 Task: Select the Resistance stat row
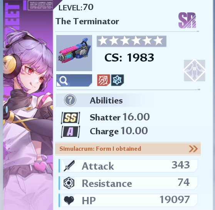128,183
